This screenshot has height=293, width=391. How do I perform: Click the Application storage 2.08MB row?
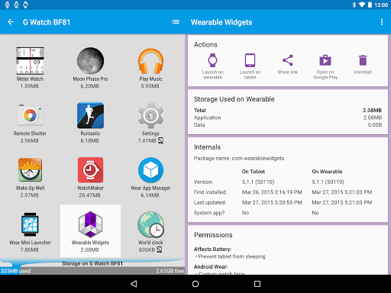click(288, 118)
